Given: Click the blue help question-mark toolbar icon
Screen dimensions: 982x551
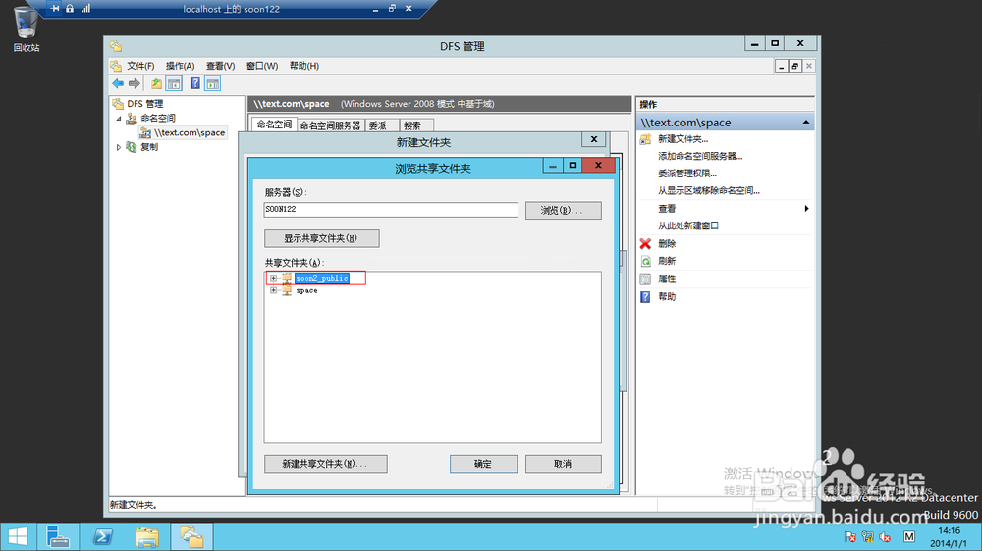Looking at the screenshot, I should coord(194,83).
